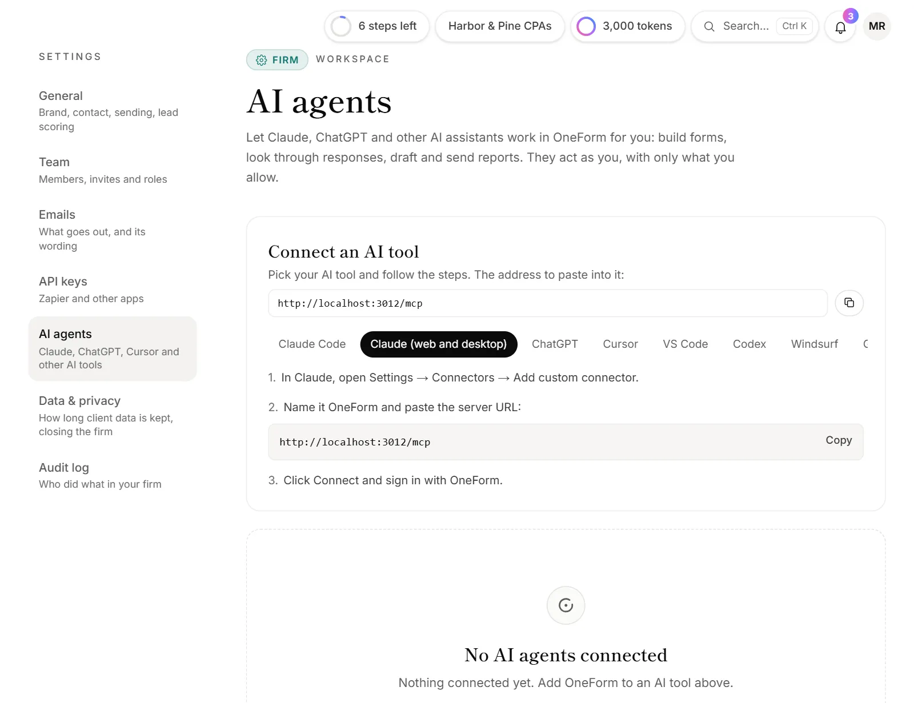Screen dimensions: 914x703
Task: Open the 6 steps left checklist
Action: click(377, 26)
